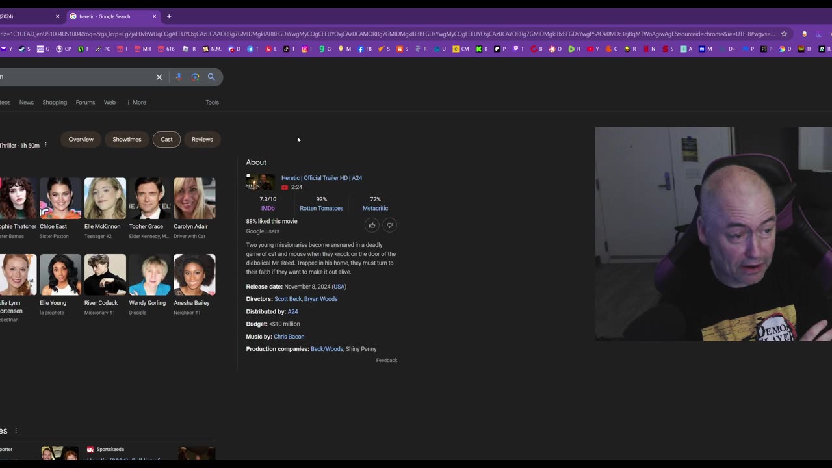Viewport: 832px width, 468px height.
Task: Open the Facebook FB bookmark
Action: pos(365,49)
